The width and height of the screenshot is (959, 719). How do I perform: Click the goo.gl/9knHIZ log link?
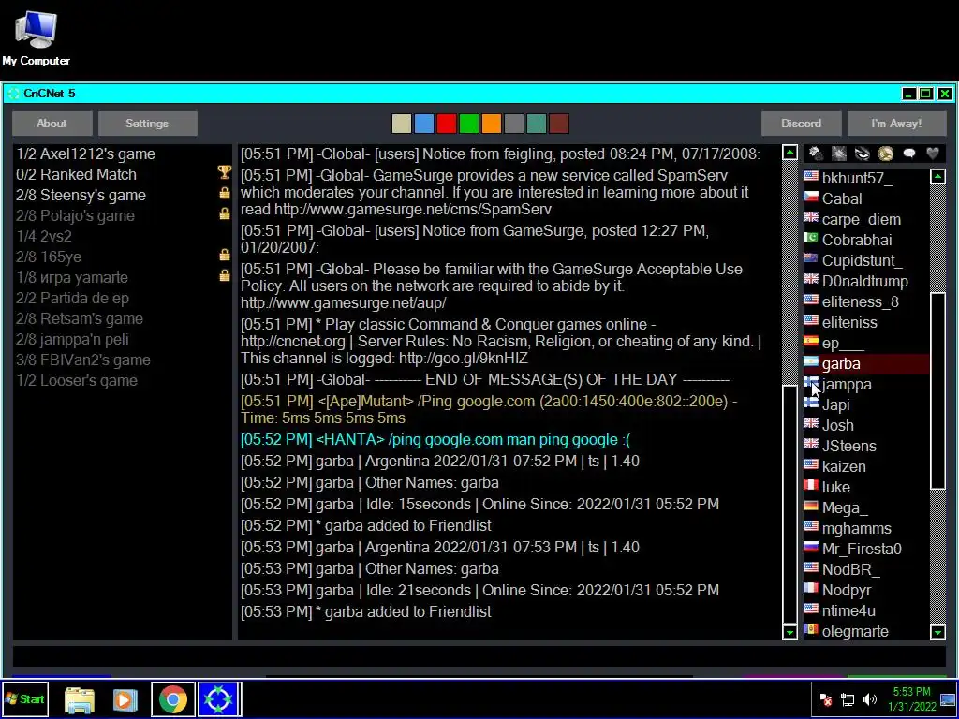pos(463,359)
